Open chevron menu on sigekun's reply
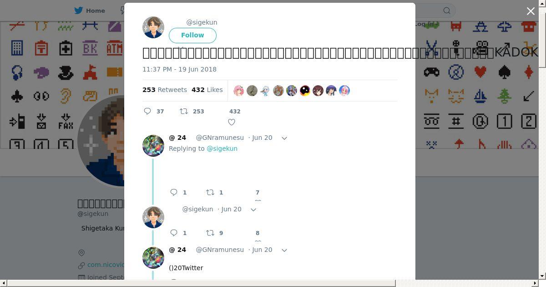Viewport: 546px width, 287px height. tap(253, 210)
